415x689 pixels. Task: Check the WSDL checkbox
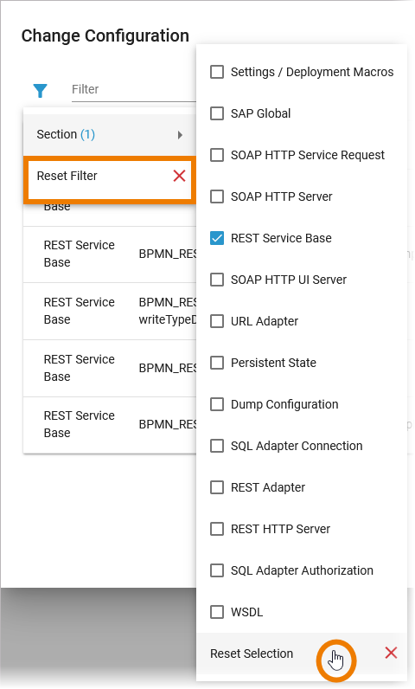tap(217, 612)
